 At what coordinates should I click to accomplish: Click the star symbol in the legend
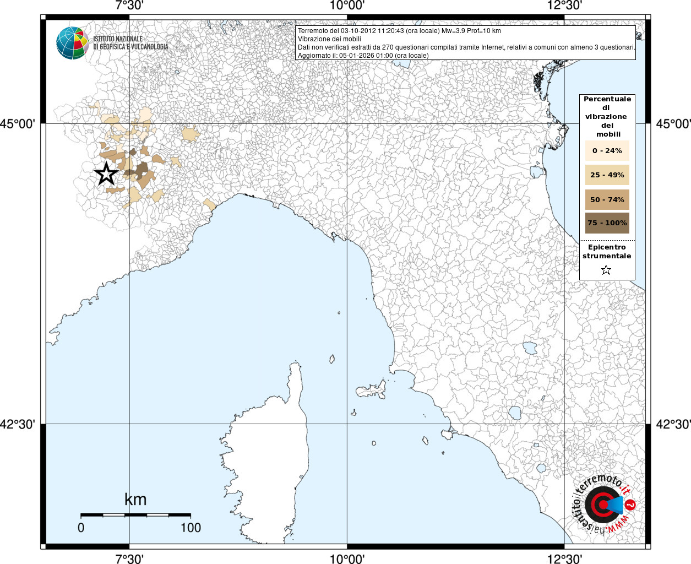click(x=606, y=270)
